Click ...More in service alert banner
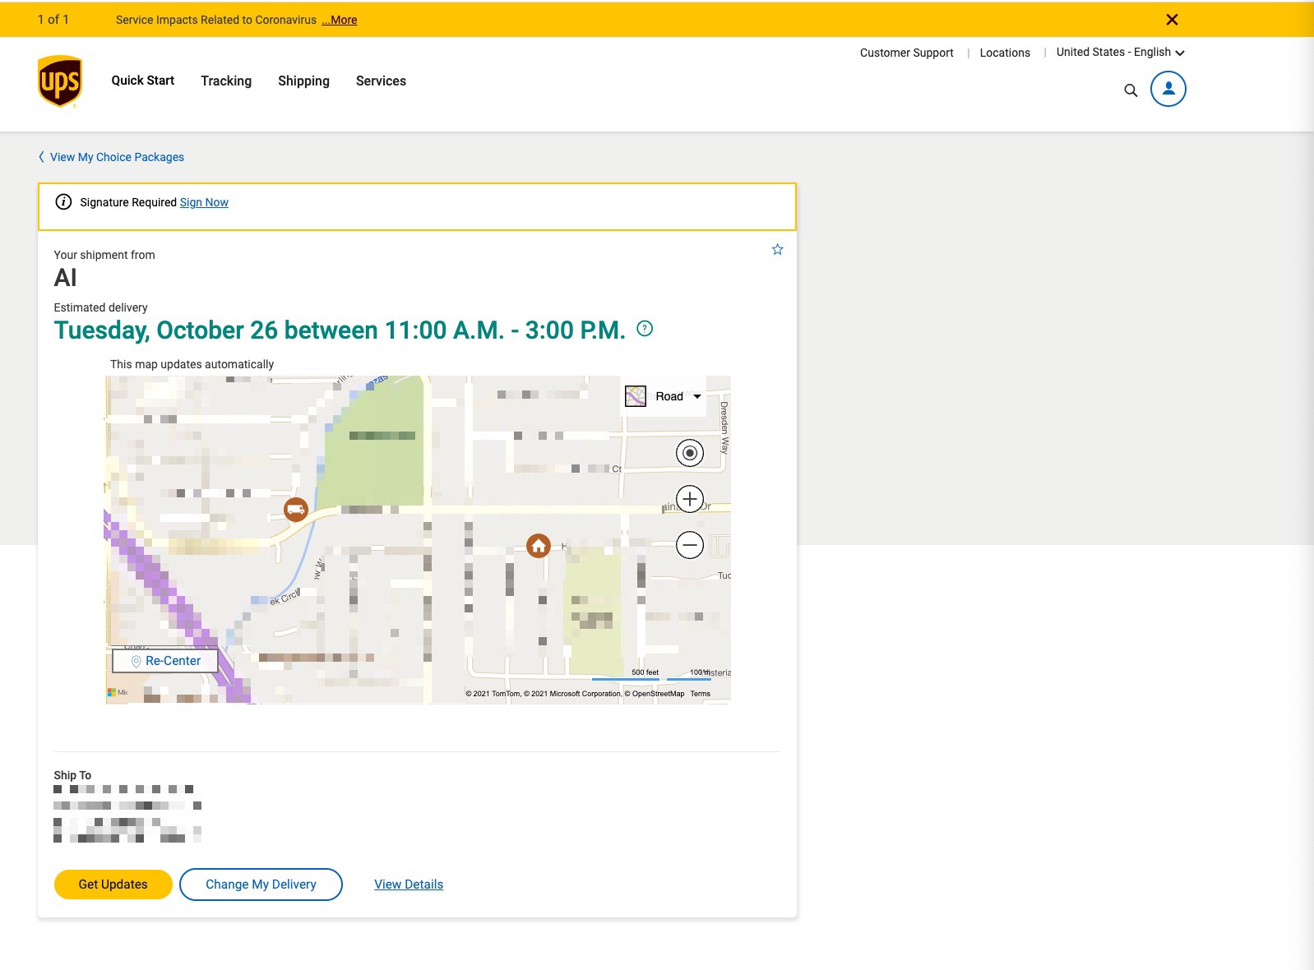The image size is (1314, 970). pyautogui.click(x=340, y=20)
